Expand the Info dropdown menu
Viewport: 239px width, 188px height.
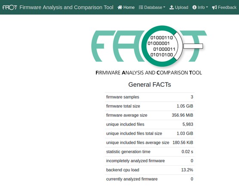200,7
